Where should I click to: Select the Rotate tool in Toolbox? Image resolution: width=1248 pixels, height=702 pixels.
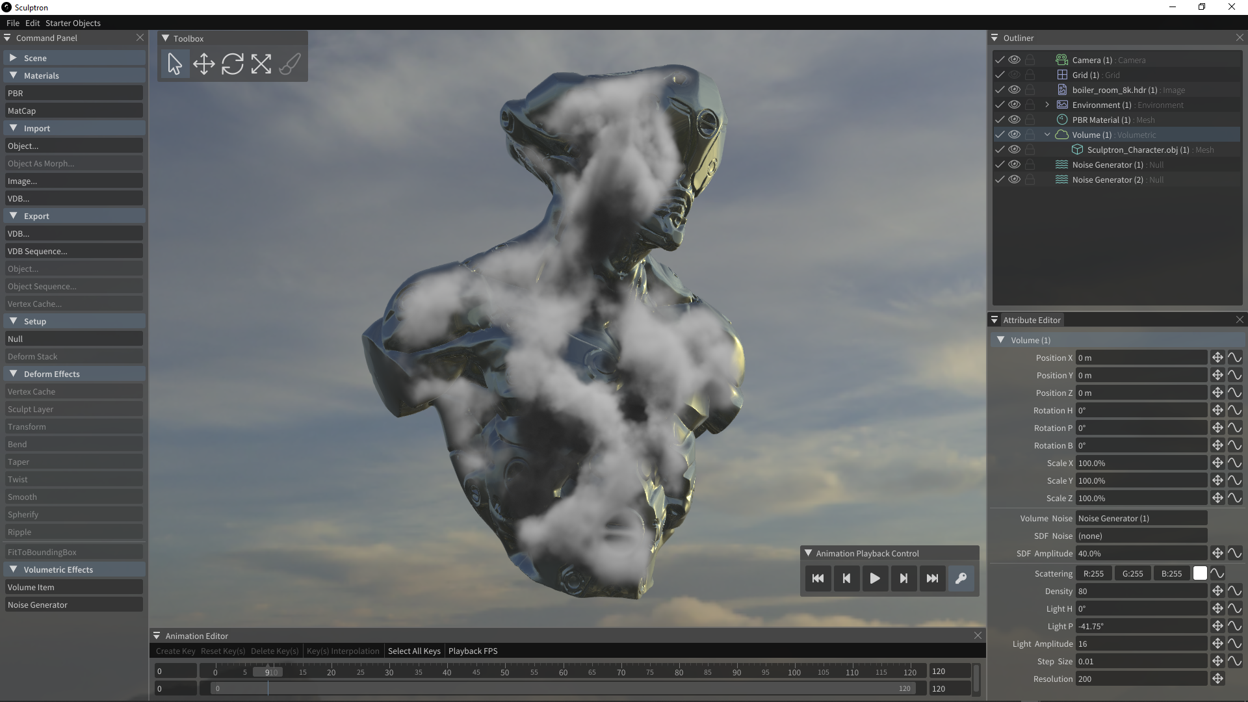click(x=232, y=64)
